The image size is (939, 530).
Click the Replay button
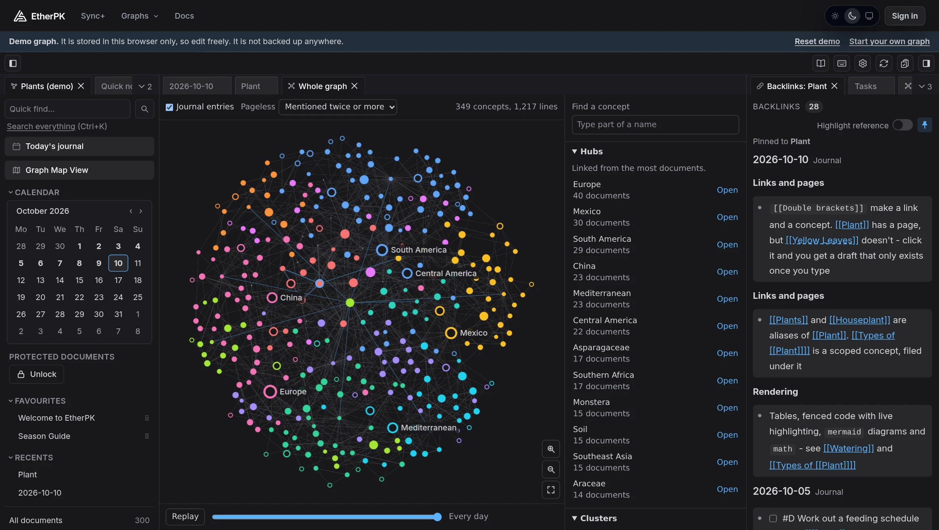pyautogui.click(x=185, y=516)
